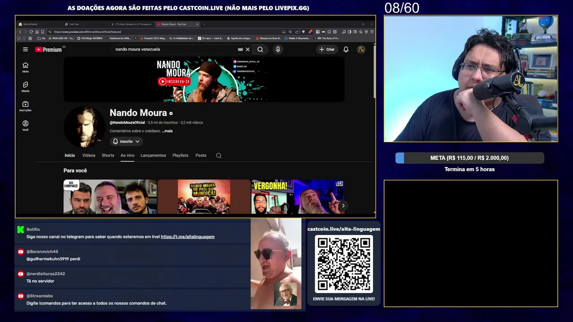This screenshot has width=573, height=322.
Task: Switch to the Lançamentos channel tab
Action: pyautogui.click(x=153, y=156)
